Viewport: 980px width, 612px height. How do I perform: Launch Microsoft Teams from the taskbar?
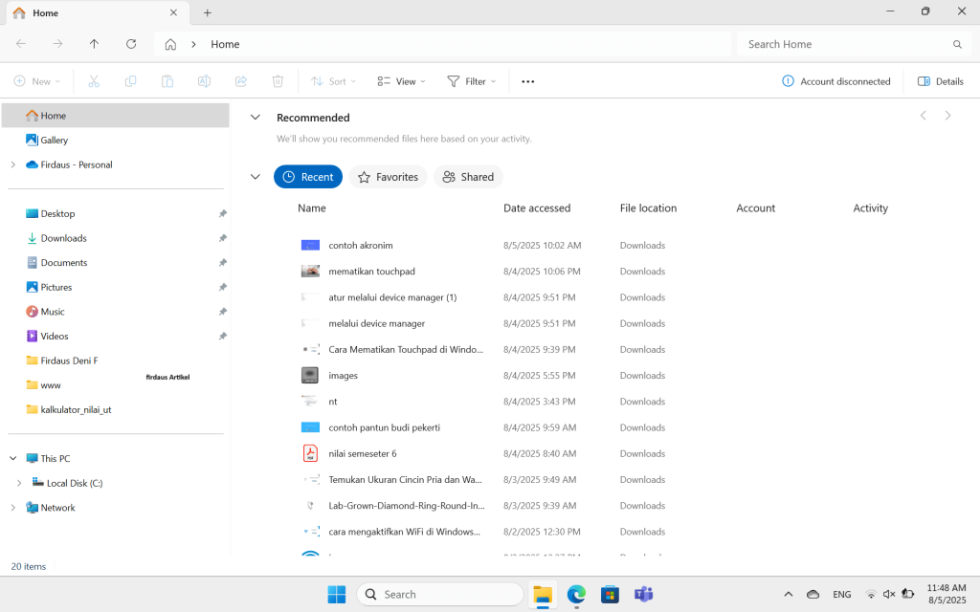coord(643,594)
